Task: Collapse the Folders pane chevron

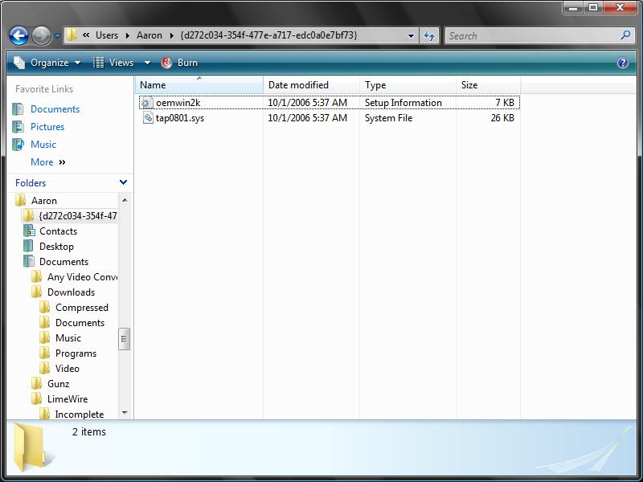Action: tap(123, 182)
